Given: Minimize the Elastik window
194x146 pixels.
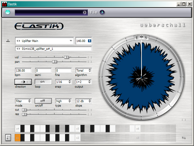Looking at the screenshot, I should tap(178, 4).
